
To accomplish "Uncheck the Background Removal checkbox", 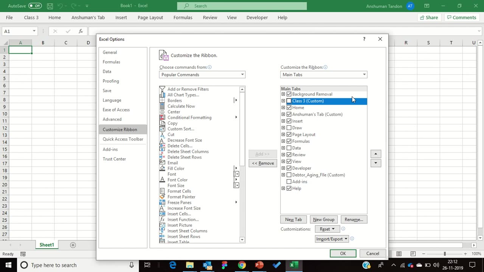I will click(289, 94).
